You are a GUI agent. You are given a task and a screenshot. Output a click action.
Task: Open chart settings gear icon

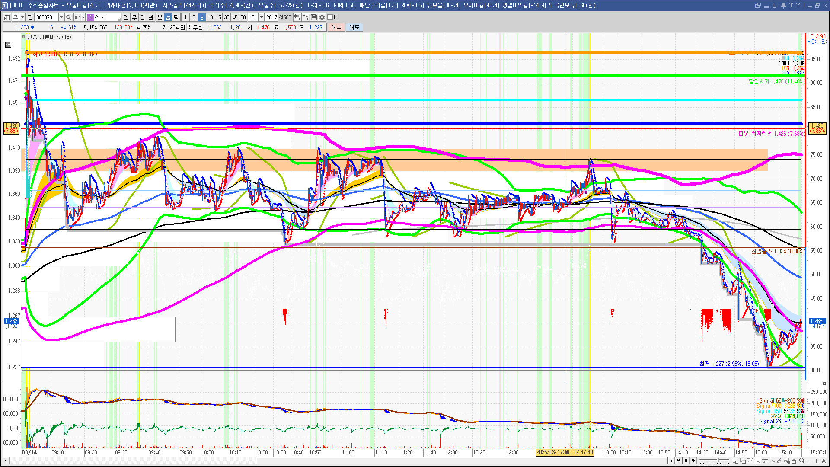[322, 17]
